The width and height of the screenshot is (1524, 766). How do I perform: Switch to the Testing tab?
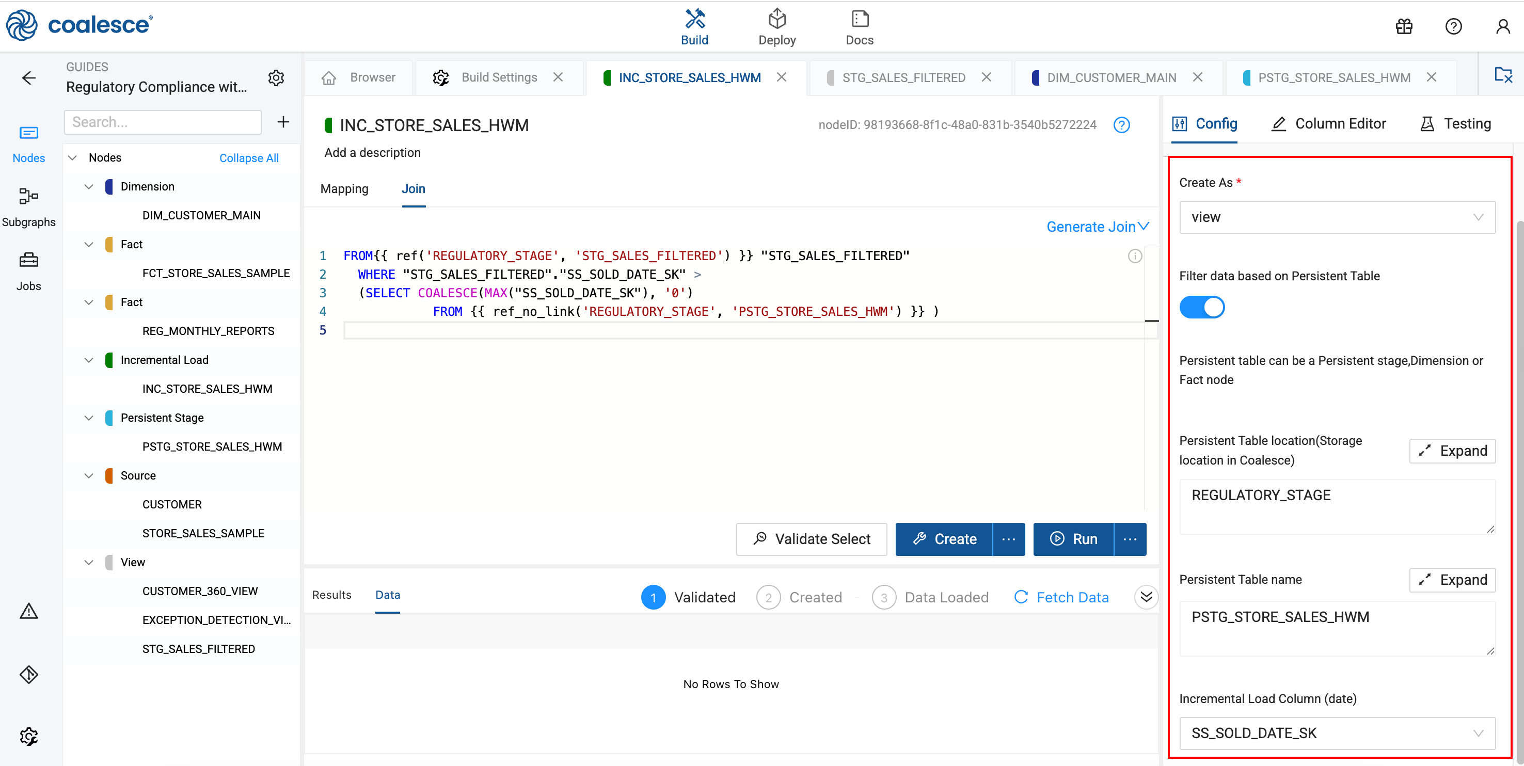(x=1456, y=124)
